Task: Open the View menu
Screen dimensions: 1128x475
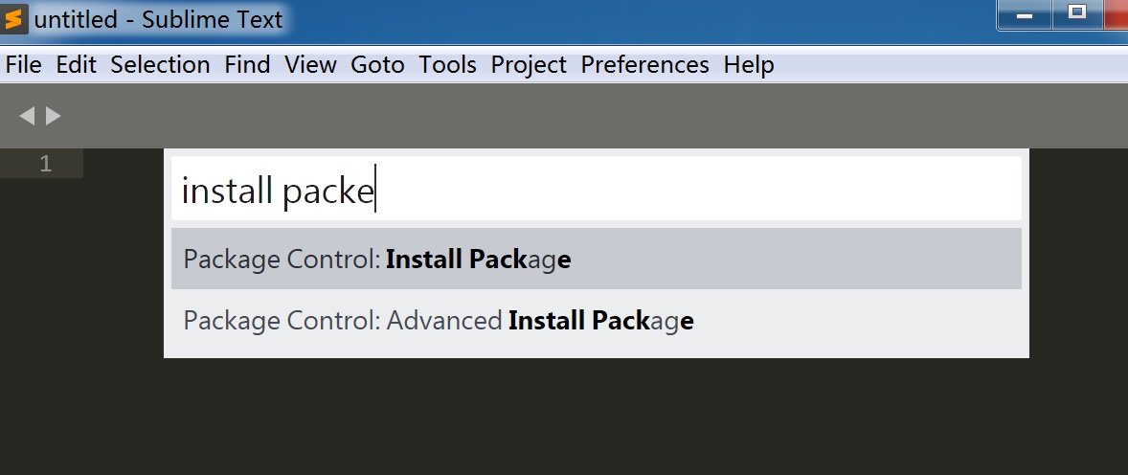Action: (x=311, y=65)
